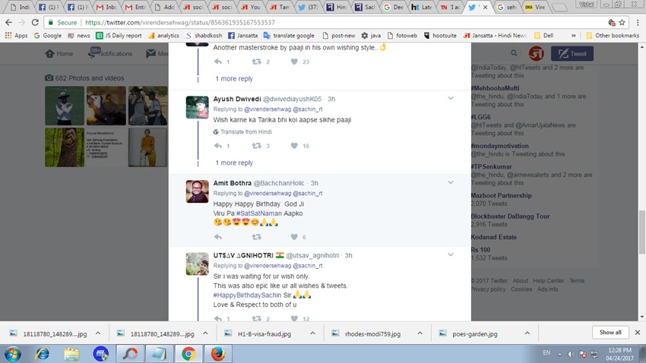This screenshot has width=646, height=363.
Task: Click the blue Tweet compose button
Action: point(572,54)
